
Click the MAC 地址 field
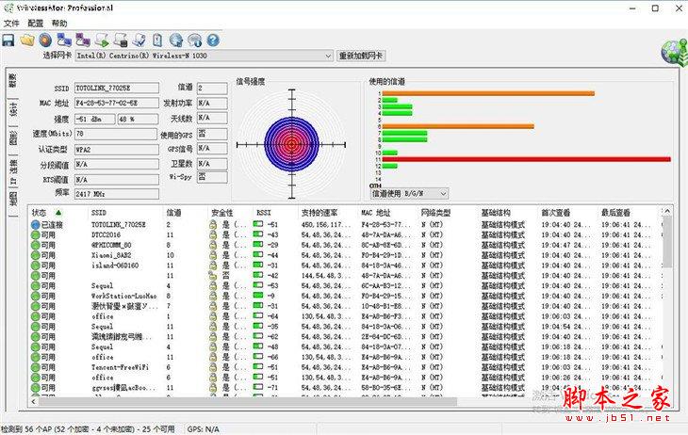tap(117, 103)
